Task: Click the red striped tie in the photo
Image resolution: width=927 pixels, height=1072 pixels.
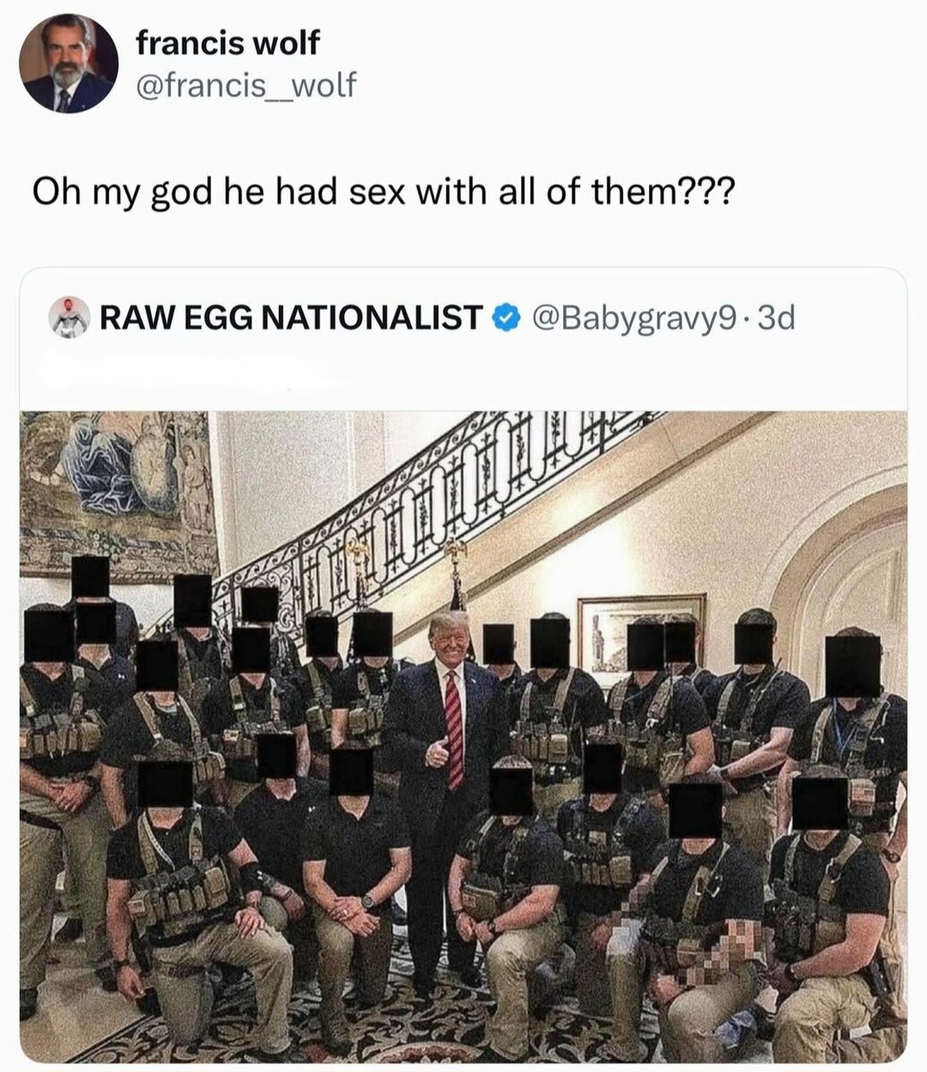Action: [454, 728]
